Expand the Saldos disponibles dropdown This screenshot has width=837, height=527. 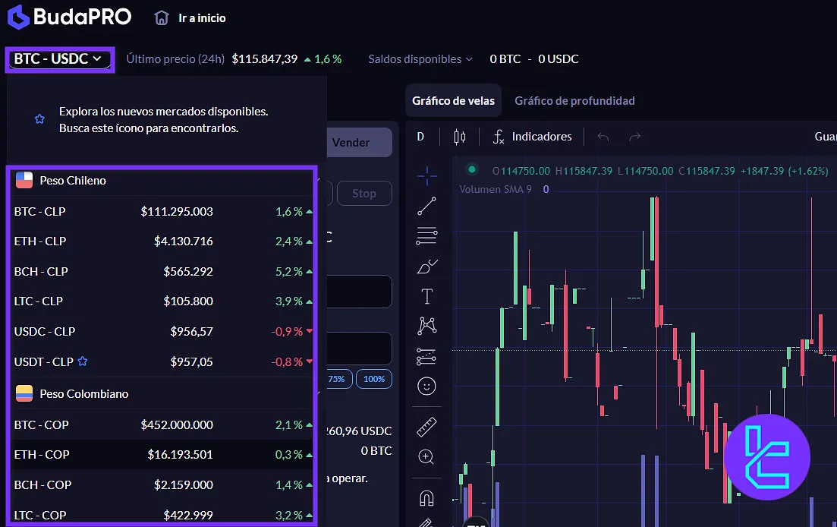point(420,58)
